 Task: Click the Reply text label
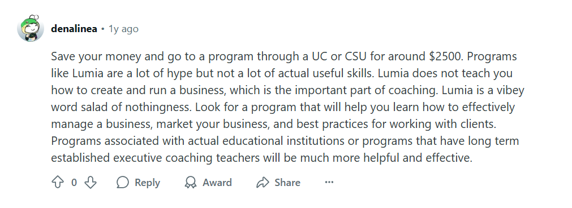(x=147, y=183)
